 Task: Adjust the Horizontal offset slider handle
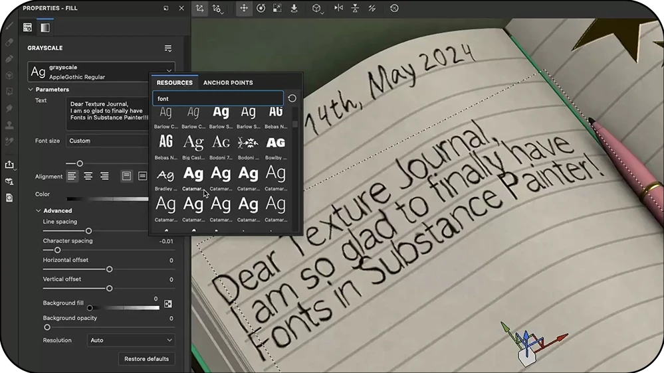[109, 269]
